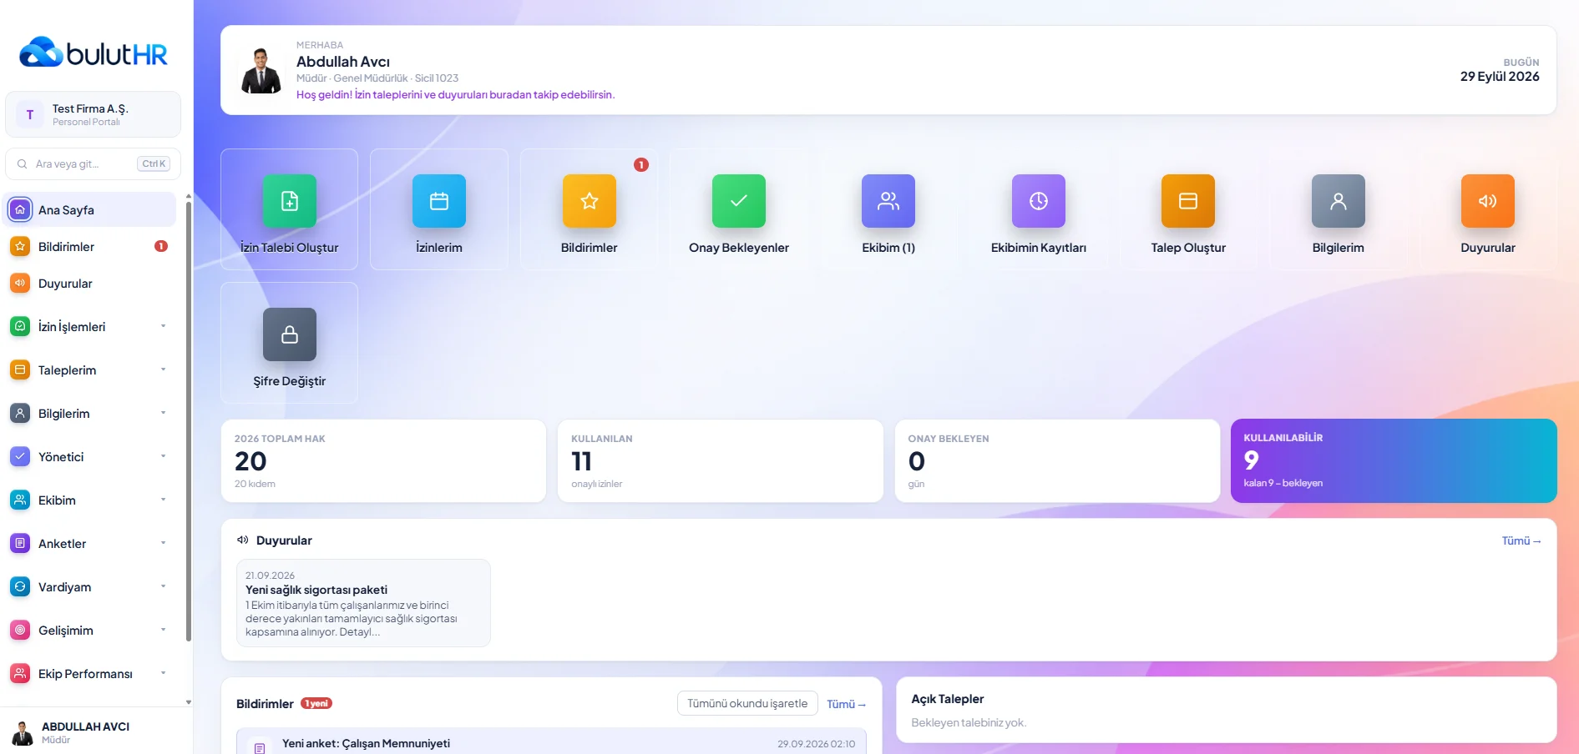Expand the Bilgilerim sidebar menu

click(90, 413)
